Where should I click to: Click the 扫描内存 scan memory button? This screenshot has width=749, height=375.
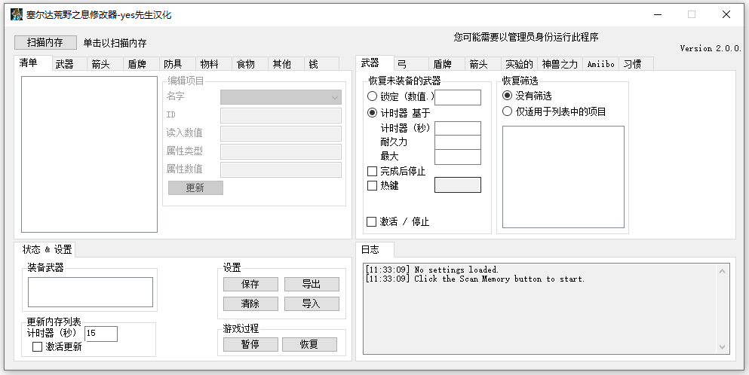coord(45,42)
